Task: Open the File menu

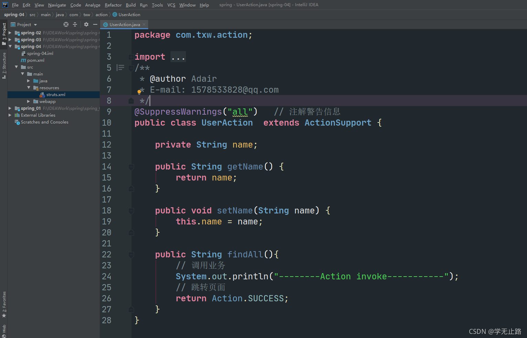Action: coord(15,5)
